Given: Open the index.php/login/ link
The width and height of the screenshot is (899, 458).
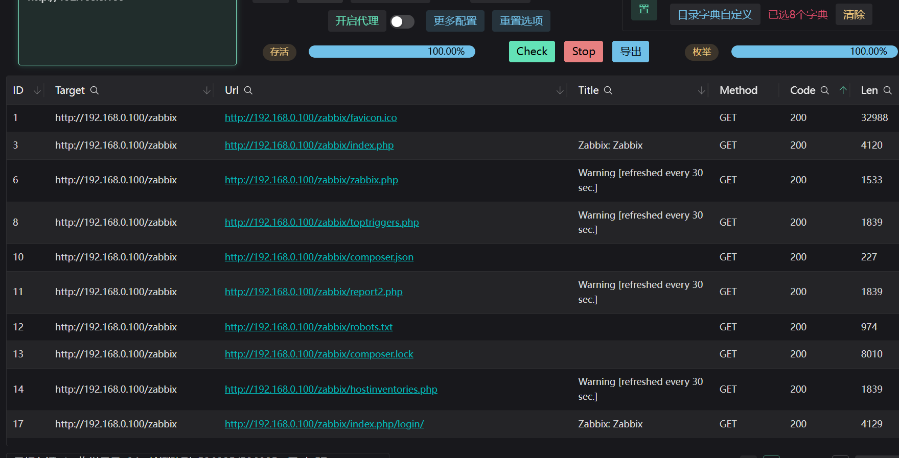Looking at the screenshot, I should tap(325, 424).
